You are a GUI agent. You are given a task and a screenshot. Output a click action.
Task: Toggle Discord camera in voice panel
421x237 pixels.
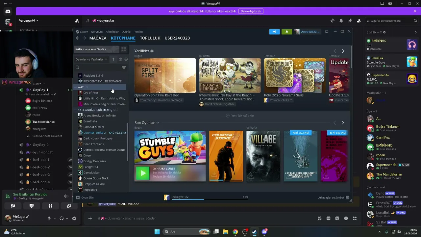(13, 206)
